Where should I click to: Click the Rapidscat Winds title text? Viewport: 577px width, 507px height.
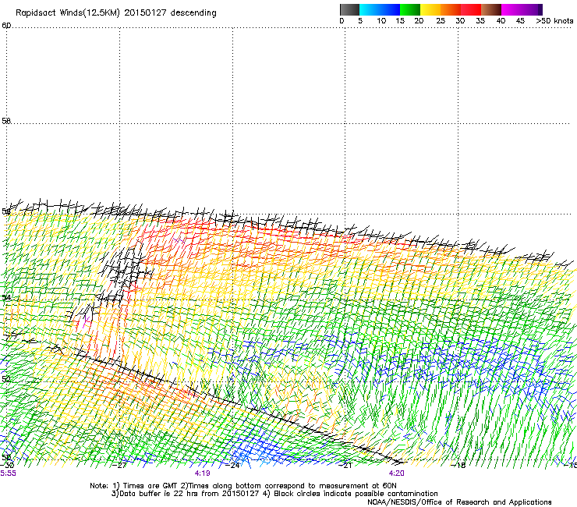(116, 12)
